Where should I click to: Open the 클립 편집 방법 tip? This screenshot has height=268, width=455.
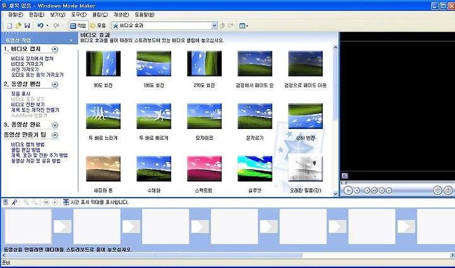(x=26, y=150)
